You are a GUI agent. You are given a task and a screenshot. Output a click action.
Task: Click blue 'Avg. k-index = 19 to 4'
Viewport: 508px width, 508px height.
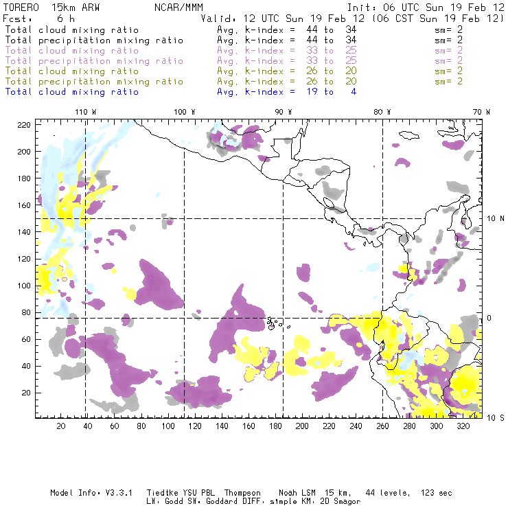287,92
